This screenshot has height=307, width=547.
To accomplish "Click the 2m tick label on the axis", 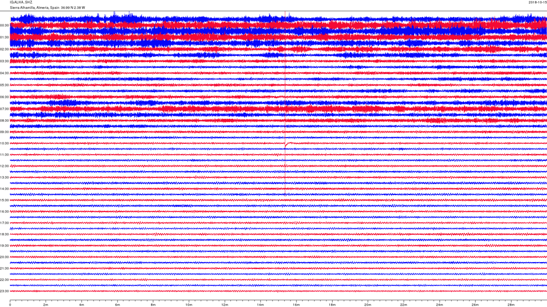I will click(x=46, y=305).
